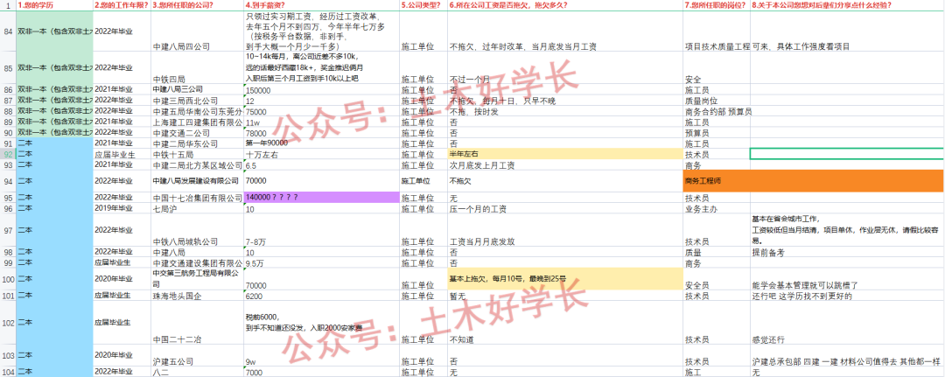Click cell 能学会基本管理就可以跳槽了
This screenshot has width=945, height=377.
[847, 279]
